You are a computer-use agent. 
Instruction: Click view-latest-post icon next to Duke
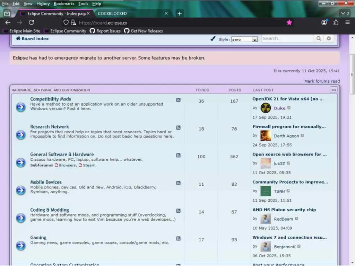(289, 108)
